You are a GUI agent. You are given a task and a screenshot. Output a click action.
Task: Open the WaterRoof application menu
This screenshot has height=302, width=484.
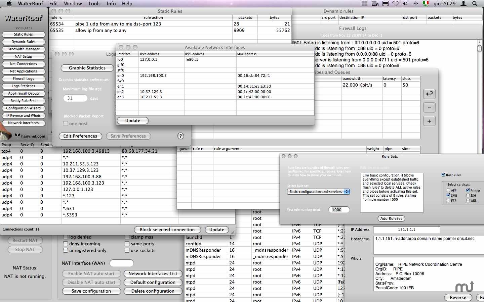click(x=31, y=3)
